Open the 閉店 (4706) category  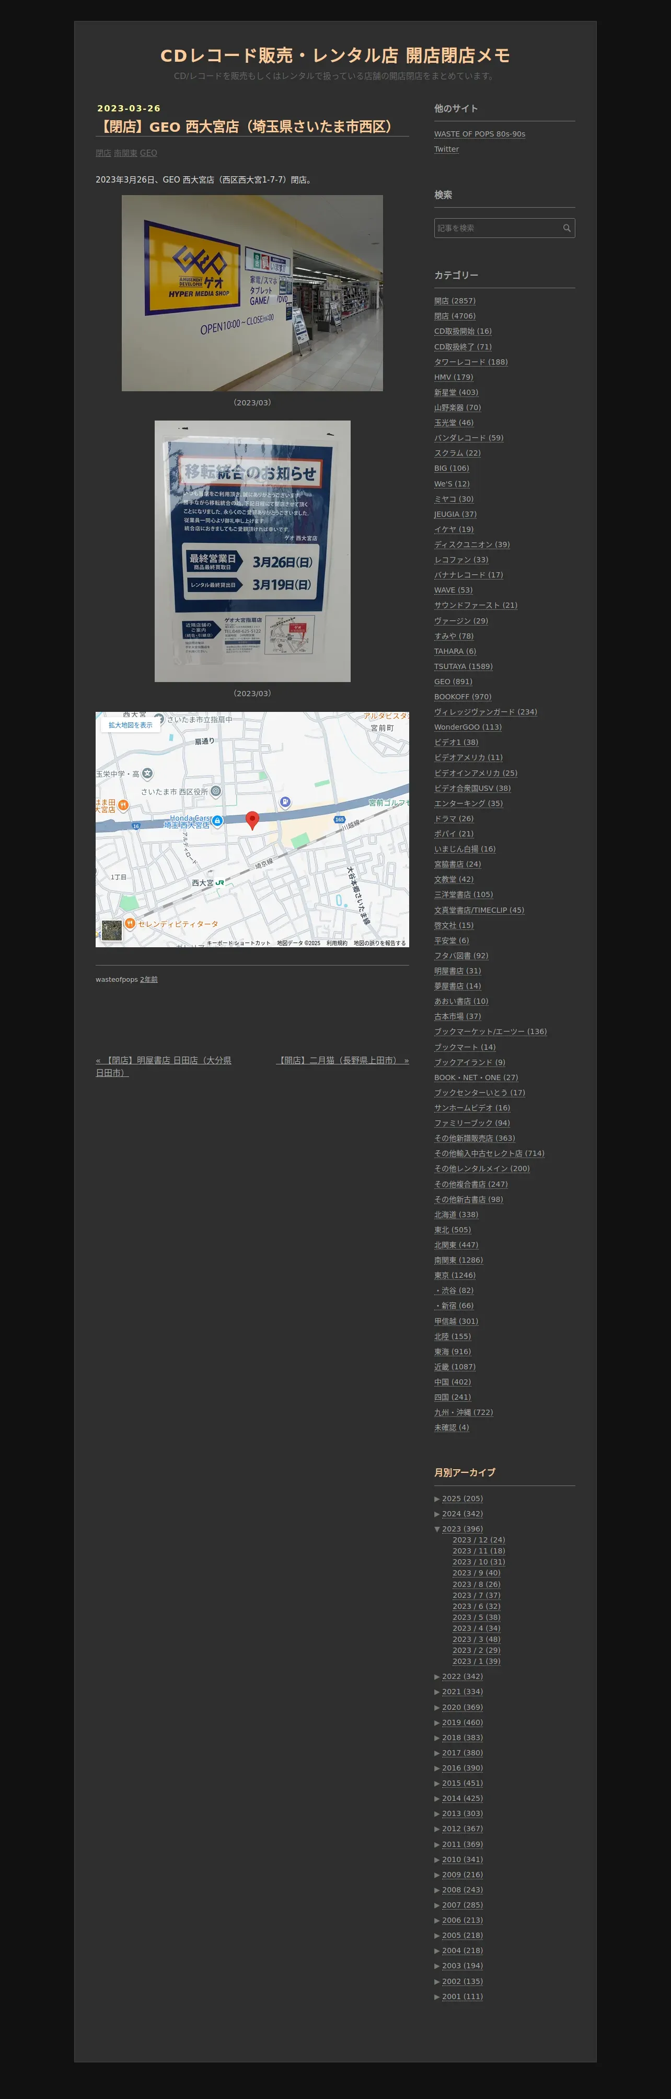point(455,316)
